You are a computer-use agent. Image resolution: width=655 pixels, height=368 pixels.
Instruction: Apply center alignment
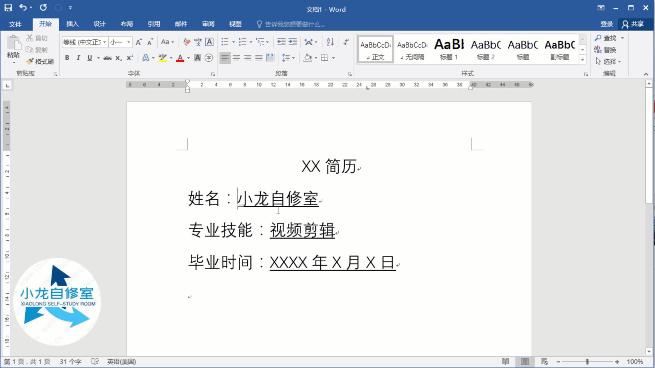(236, 58)
